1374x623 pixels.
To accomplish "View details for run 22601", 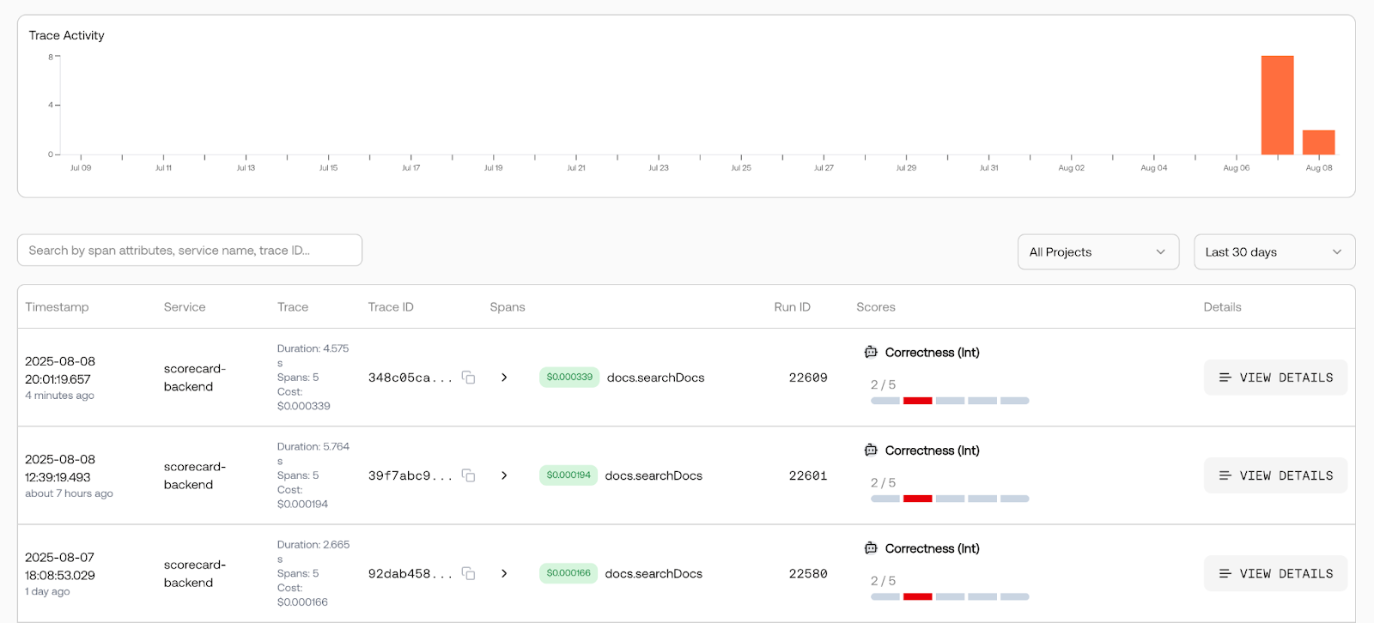I will (1275, 475).
